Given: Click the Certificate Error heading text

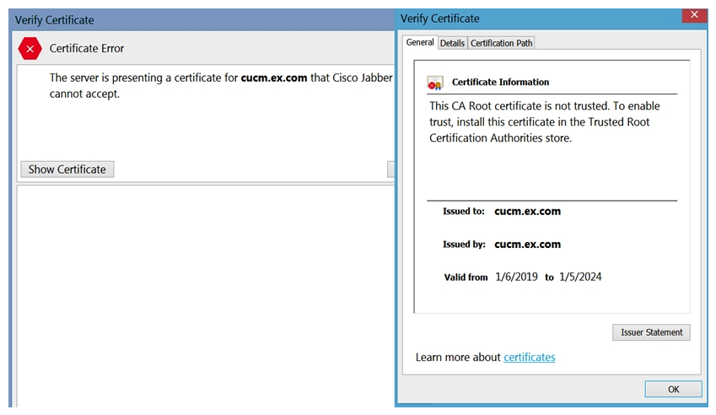Looking at the screenshot, I should coord(87,48).
